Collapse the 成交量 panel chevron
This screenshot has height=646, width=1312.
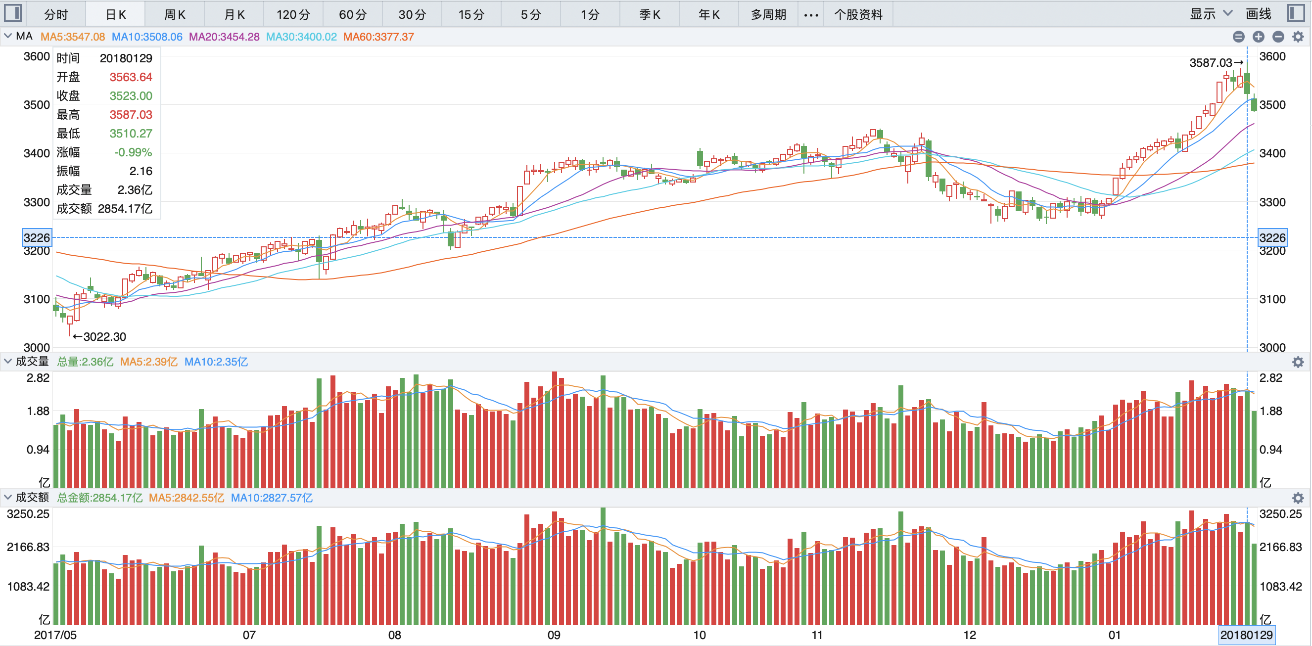[x=7, y=362]
